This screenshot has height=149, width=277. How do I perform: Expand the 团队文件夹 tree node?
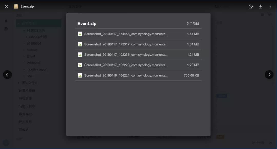coord(19,83)
